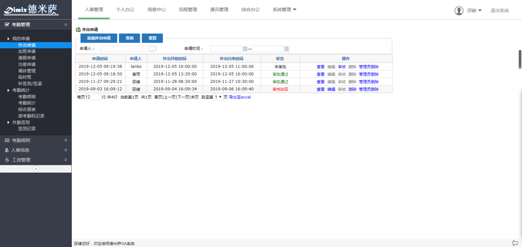Click the rows-per-page input field
This screenshot has width=522, height=247.
[x=93, y=97]
